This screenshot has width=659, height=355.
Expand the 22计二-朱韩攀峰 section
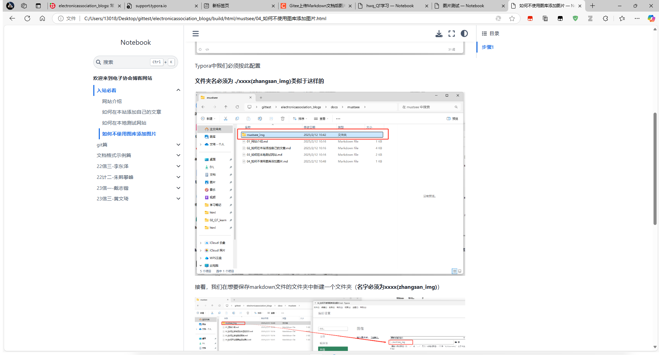pos(178,177)
